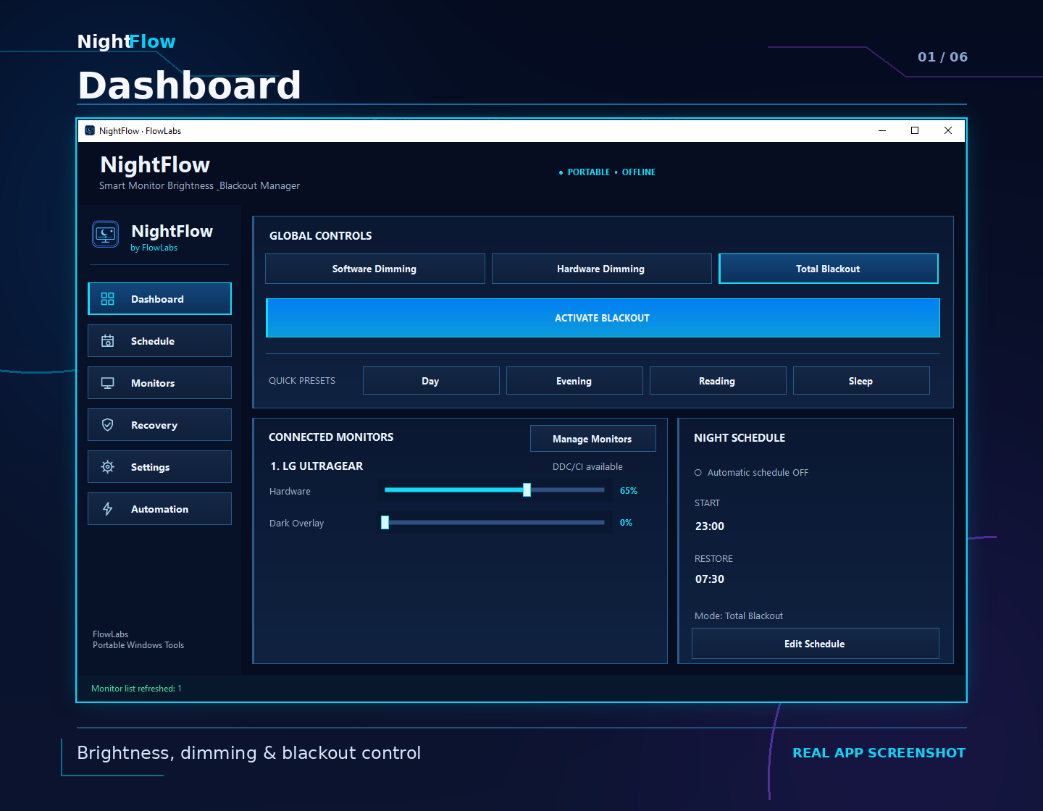Apply the Reading quick preset
Screen dimensions: 1043x811
point(718,381)
